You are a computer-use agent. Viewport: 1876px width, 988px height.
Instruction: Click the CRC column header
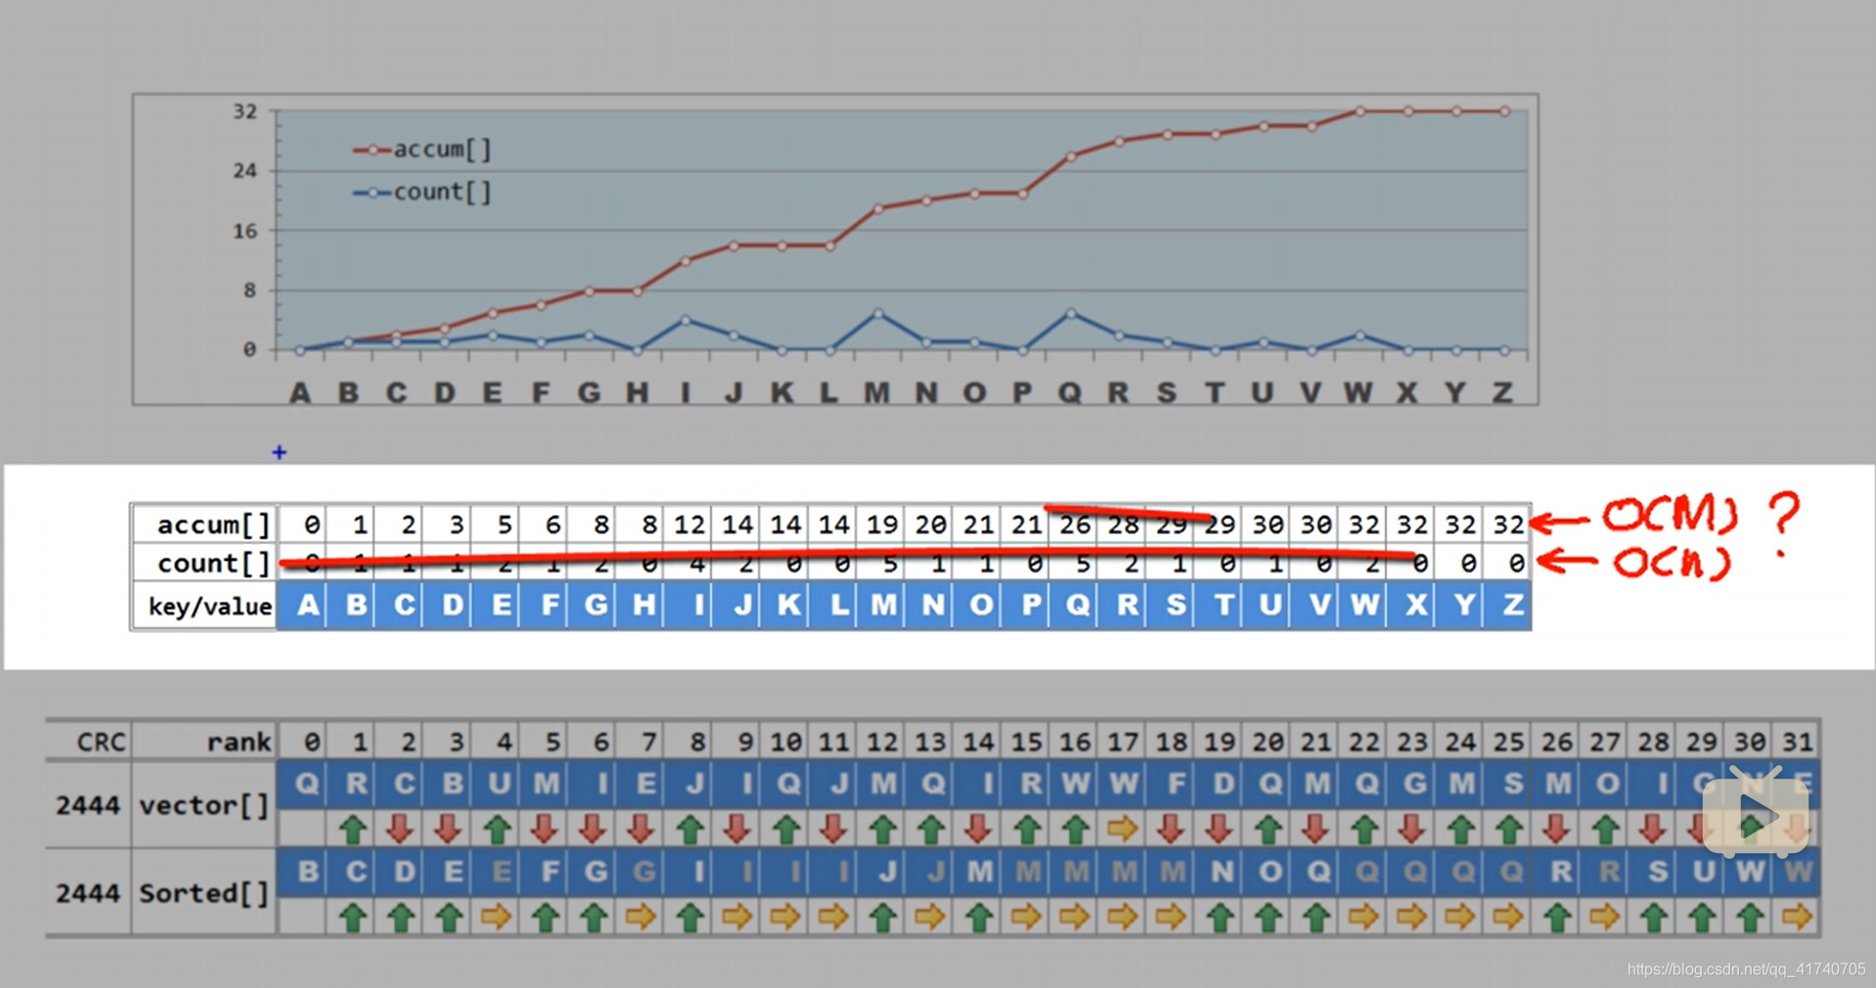pyautogui.click(x=102, y=742)
